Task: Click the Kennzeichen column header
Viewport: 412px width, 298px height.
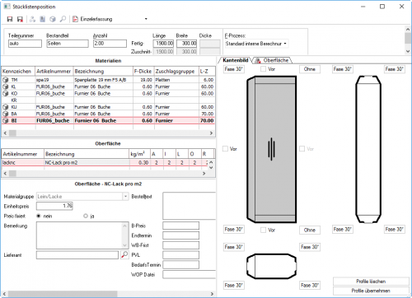Action: pyautogui.click(x=18, y=72)
